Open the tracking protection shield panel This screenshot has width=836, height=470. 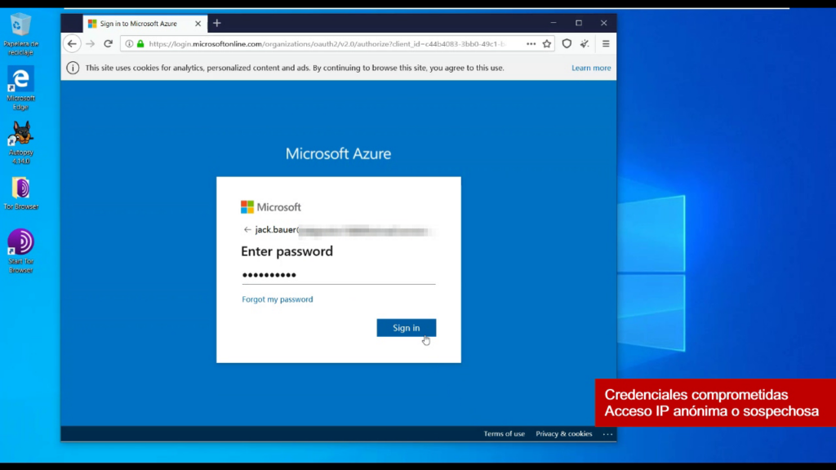coord(567,44)
